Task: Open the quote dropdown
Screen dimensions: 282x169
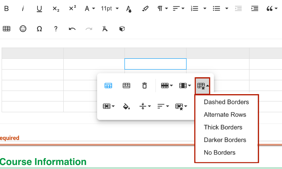Action: click(272, 8)
